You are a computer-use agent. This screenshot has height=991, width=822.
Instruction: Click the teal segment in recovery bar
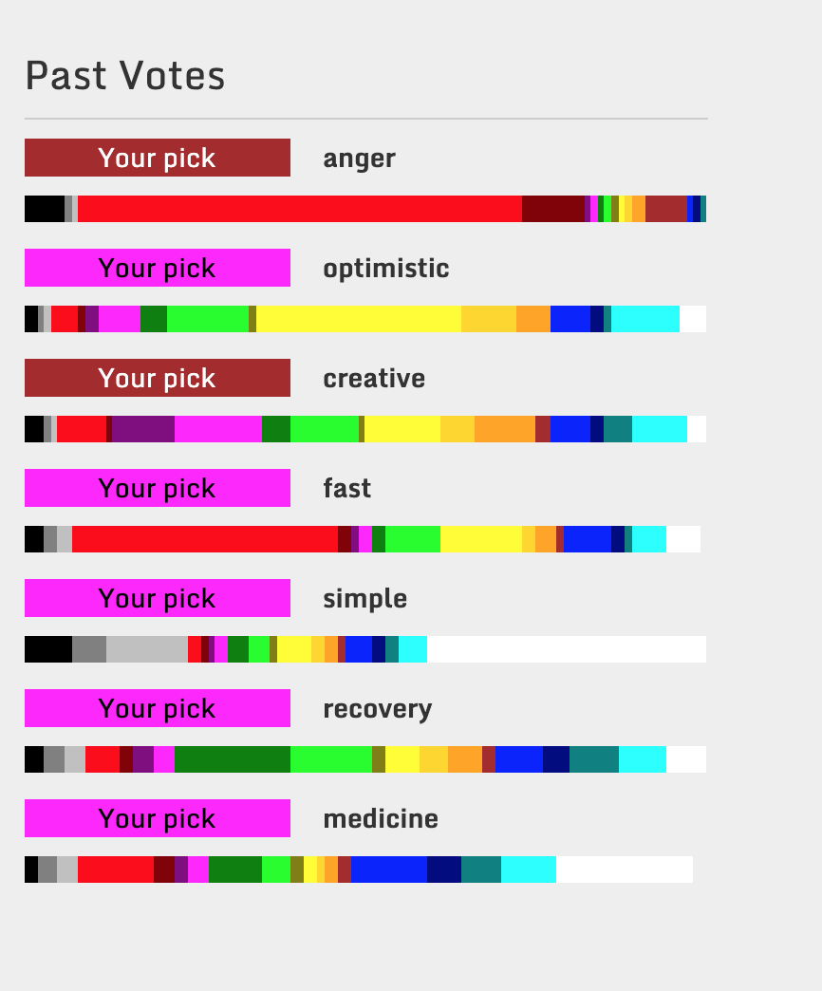594,759
